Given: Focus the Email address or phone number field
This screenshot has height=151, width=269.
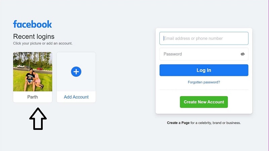Looking at the screenshot, I should point(204,38).
